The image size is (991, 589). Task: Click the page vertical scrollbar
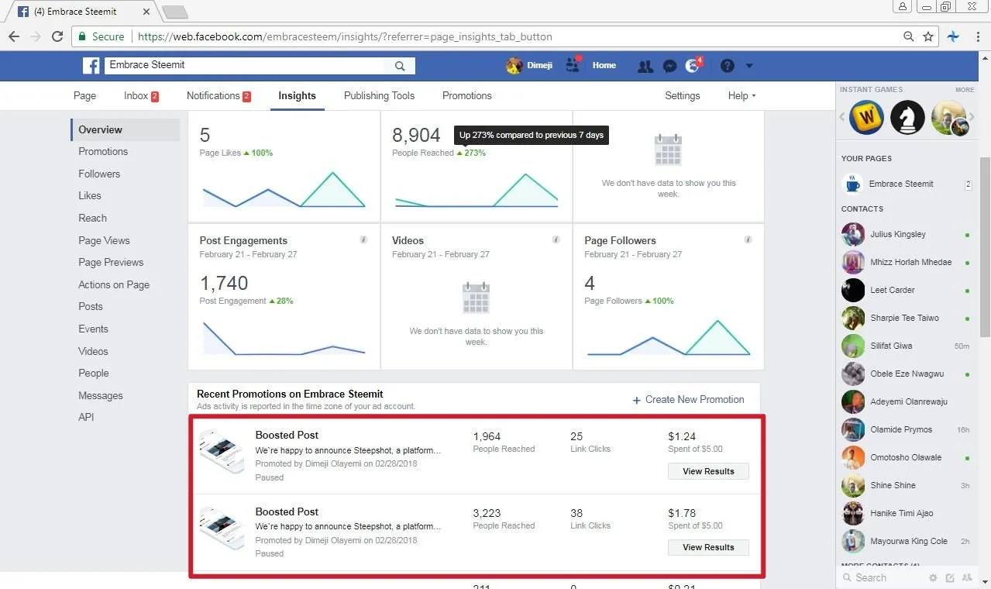985,248
